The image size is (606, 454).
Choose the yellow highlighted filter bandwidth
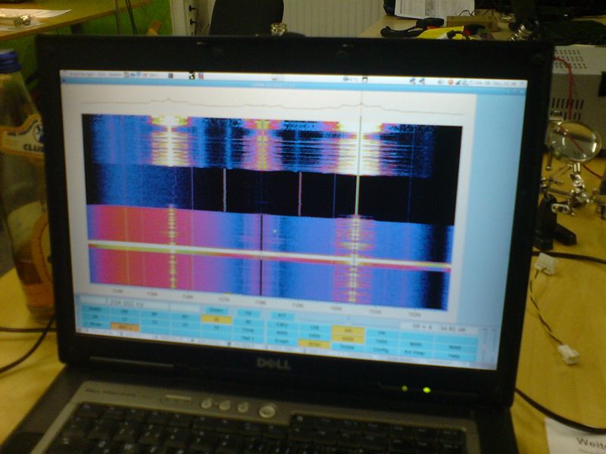(x=348, y=338)
